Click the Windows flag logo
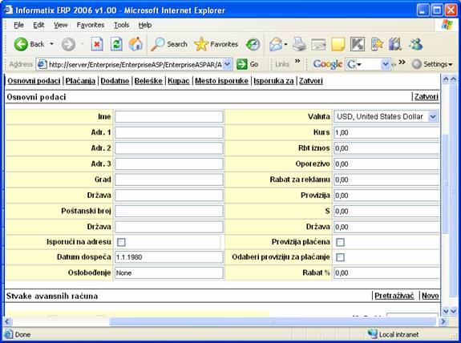This screenshot has height=343, width=461. [447, 25]
